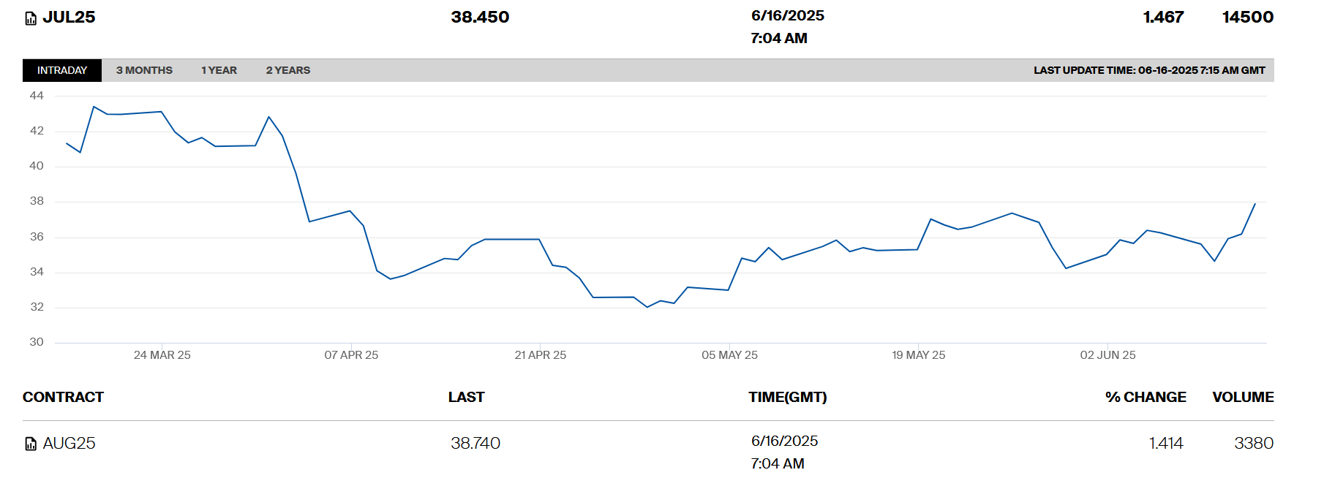Sort by the CONTRACT column header

tap(63, 397)
